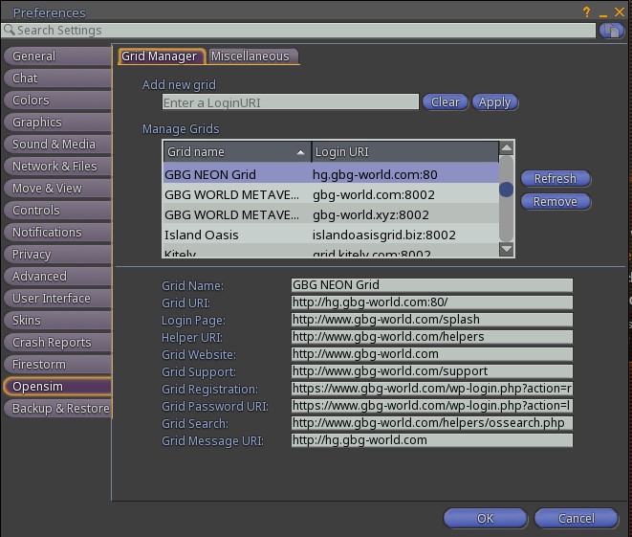Click the magnifier icon in Search Settings

(x=9, y=31)
